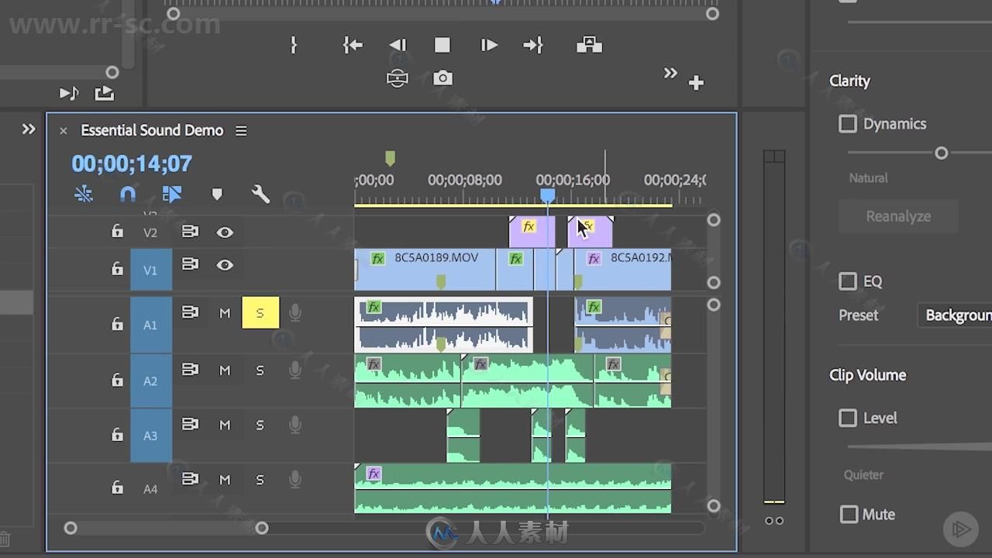992x558 pixels.
Task: Select the 8C5A0192 video clip
Action: 623,270
